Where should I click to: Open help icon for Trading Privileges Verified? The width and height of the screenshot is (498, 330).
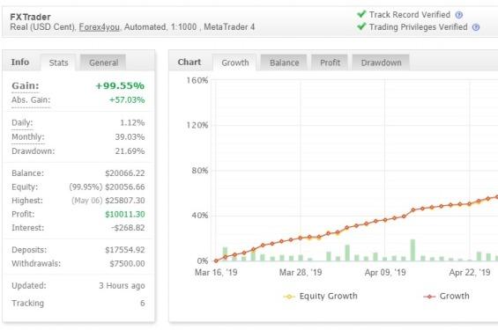pos(475,27)
